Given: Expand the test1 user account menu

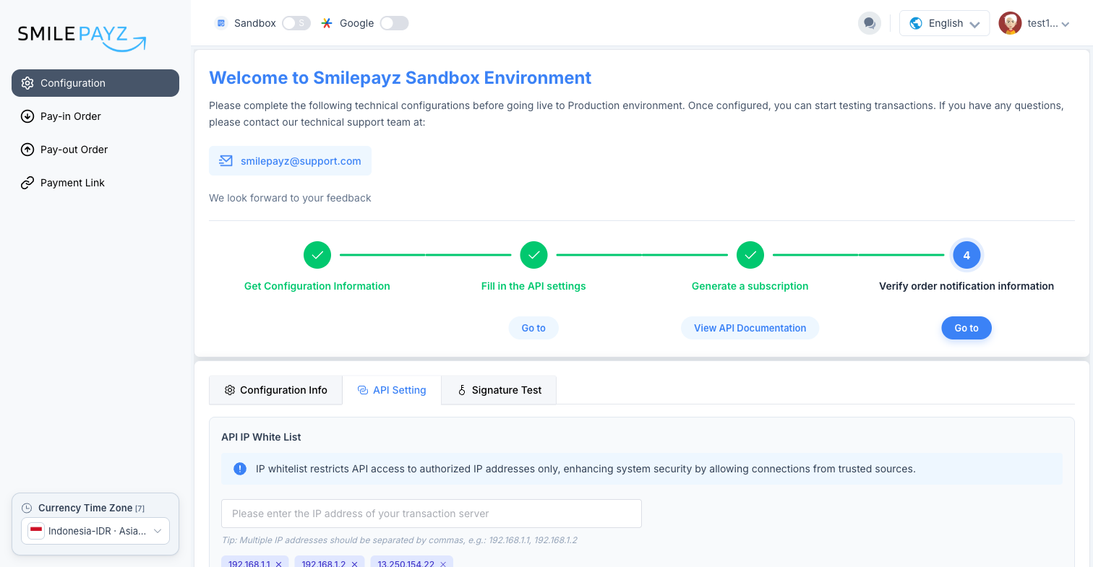Looking at the screenshot, I should click(1034, 23).
